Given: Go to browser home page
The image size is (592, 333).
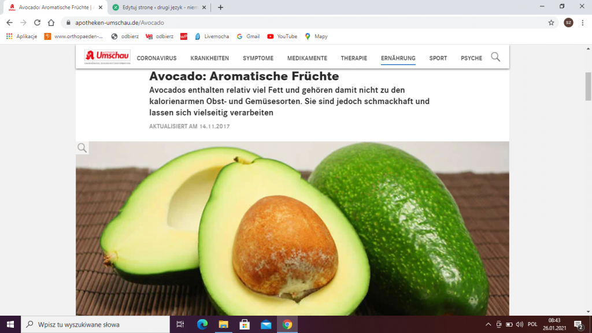Looking at the screenshot, I should click(x=51, y=23).
